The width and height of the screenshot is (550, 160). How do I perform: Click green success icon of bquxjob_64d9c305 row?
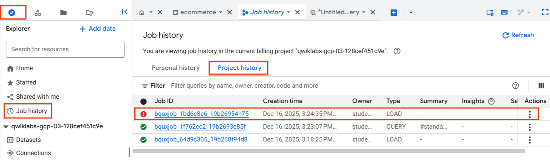coord(143,139)
